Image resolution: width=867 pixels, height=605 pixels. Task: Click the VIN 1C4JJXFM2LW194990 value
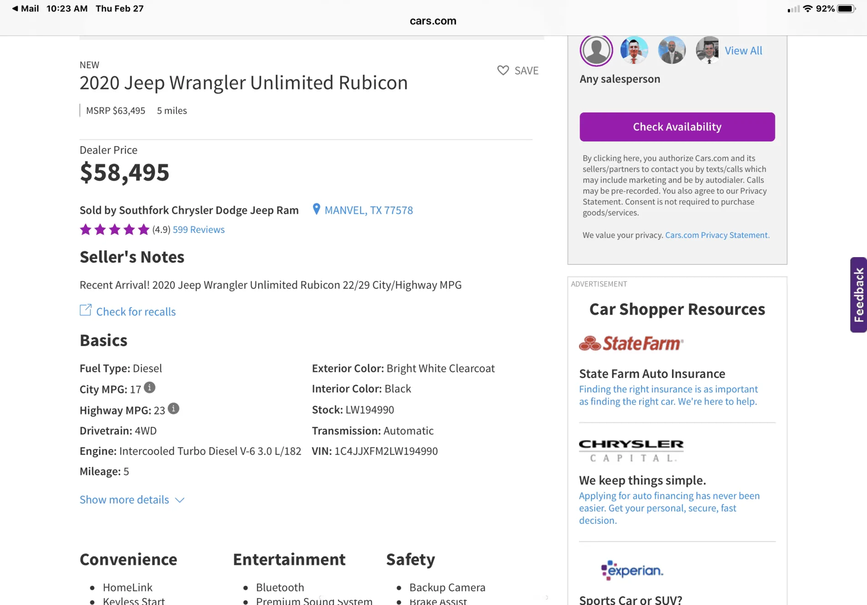point(386,451)
